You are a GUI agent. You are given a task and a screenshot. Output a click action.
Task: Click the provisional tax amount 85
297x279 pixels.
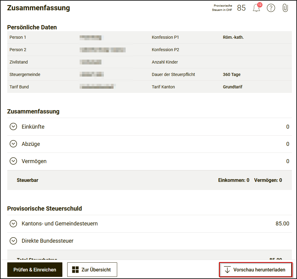[241, 8]
